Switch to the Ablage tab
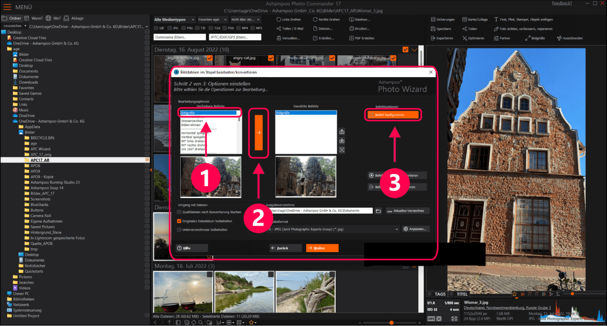The width and height of the screenshot is (607, 326). pyautogui.click(x=74, y=18)
